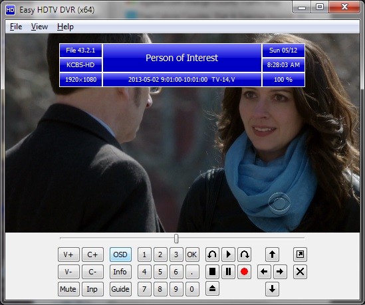Toggle Mute audio
This screenshot has height=305, width=365.
68,289
